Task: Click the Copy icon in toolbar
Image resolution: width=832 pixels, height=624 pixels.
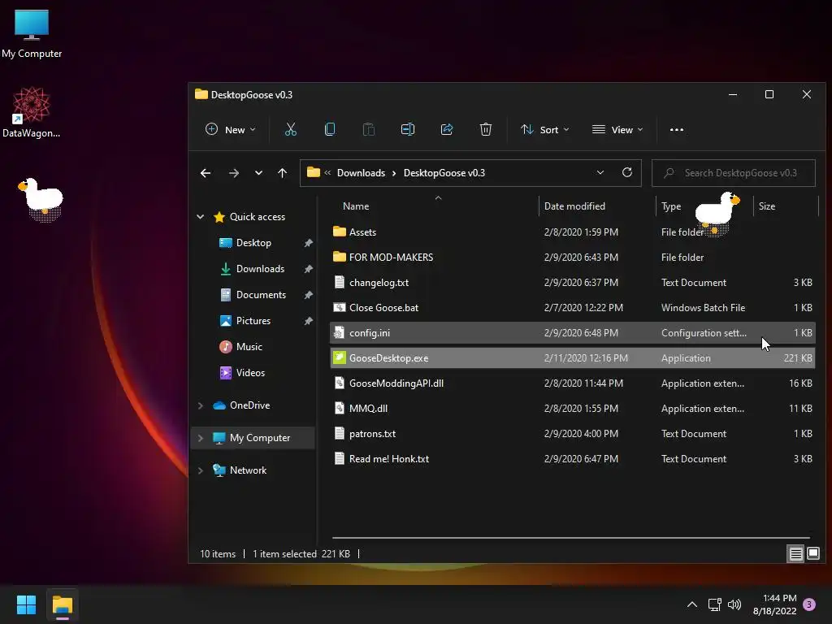Action: (x=330, y=129)
